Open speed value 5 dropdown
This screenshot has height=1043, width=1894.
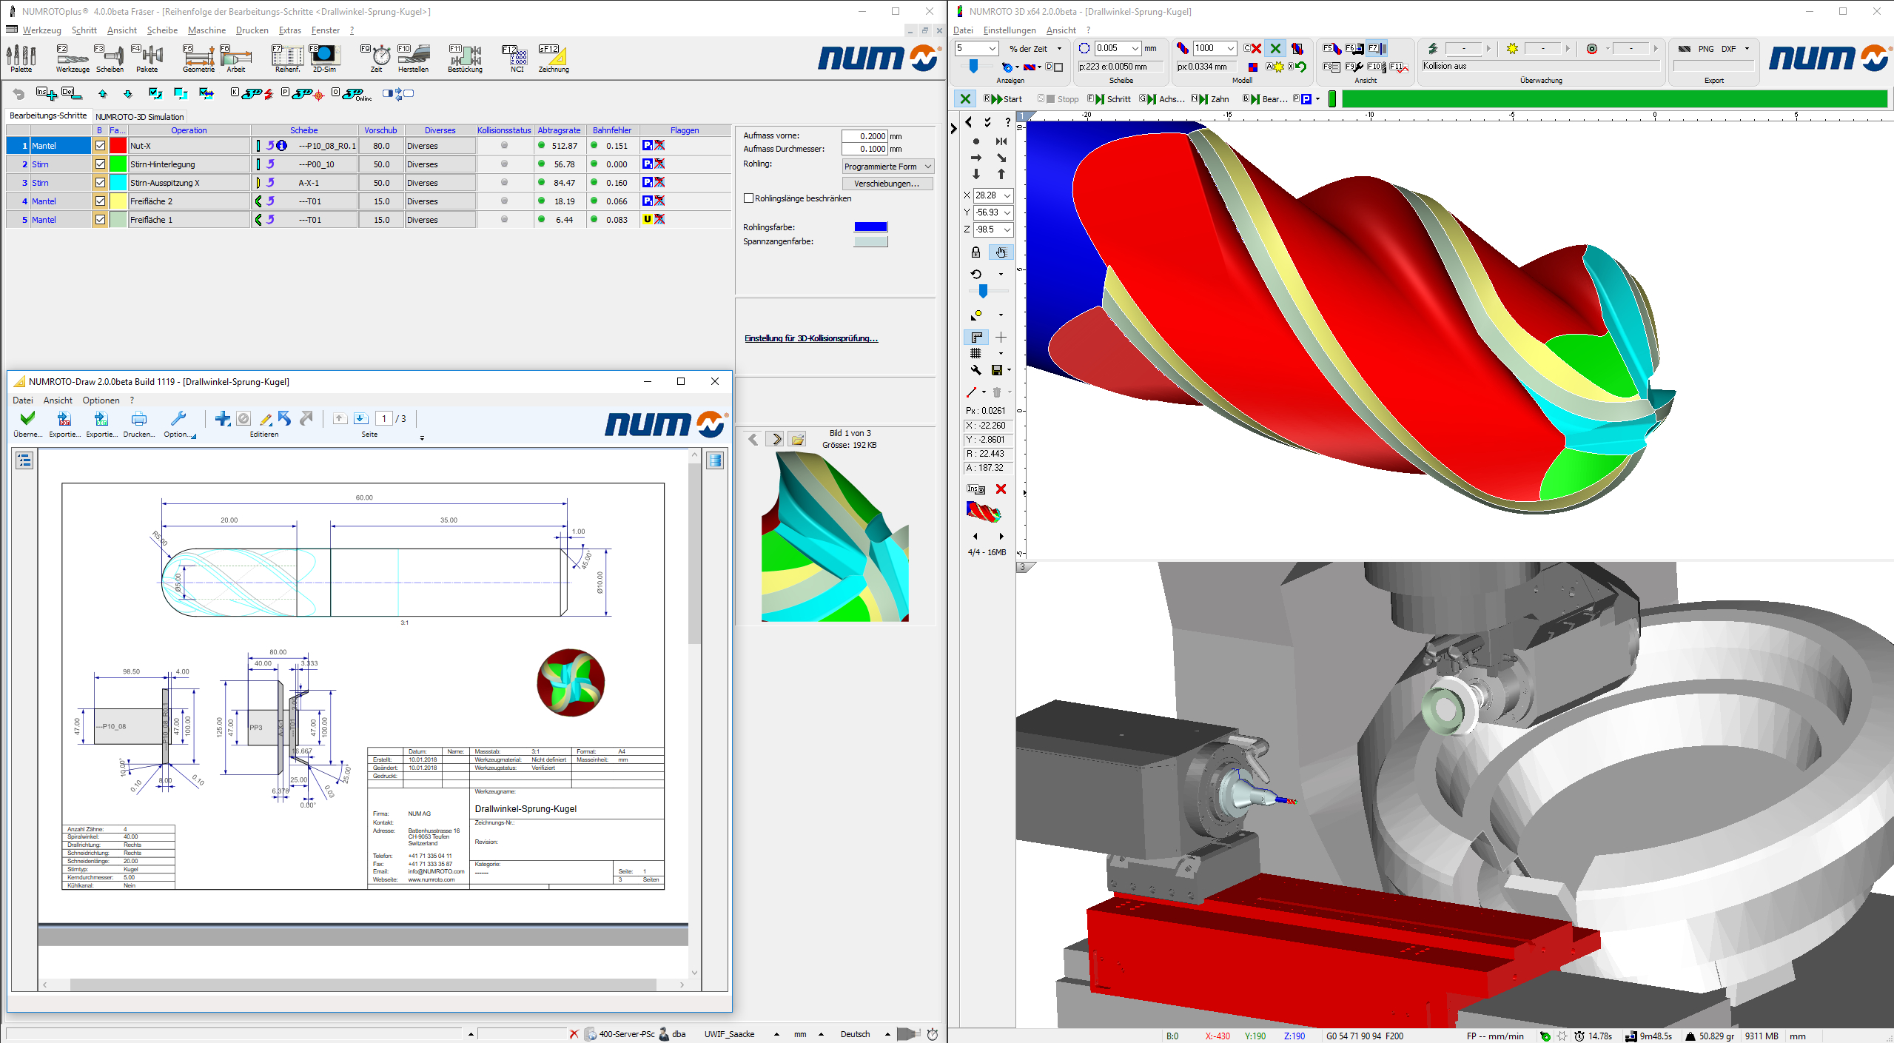(x=993, y=49)
